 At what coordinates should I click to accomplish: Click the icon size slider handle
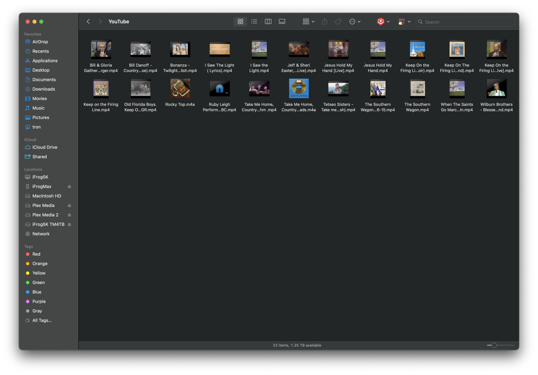tap(494, 345)
